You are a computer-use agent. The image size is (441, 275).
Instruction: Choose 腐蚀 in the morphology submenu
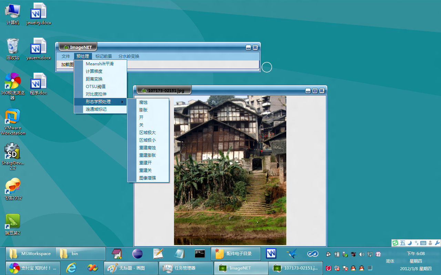coord(148,102)
